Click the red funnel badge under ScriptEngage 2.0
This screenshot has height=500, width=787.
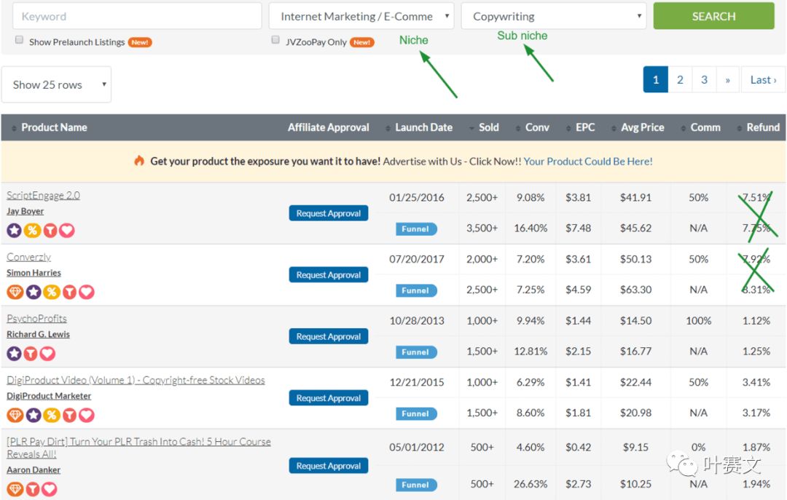tap(50, 230)
